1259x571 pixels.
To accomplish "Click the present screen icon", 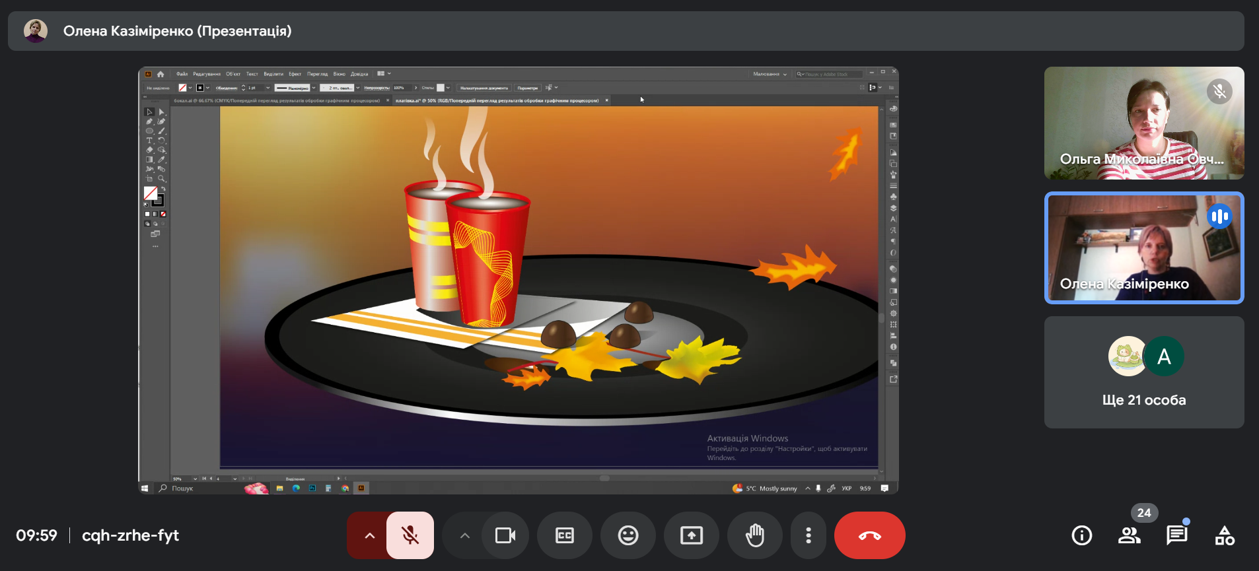I will pos(692,535).
